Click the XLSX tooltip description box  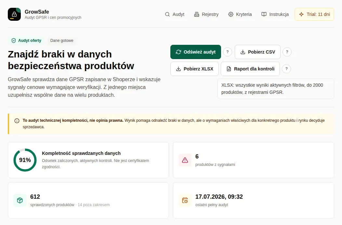(275, 89)
